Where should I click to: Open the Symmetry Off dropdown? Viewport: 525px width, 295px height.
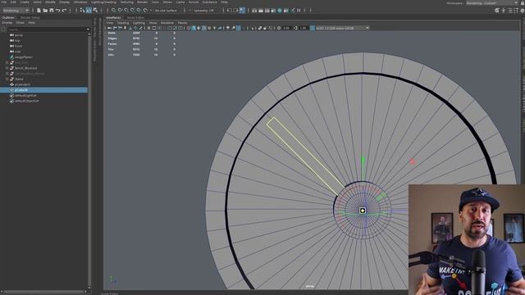tap(205, 11)
